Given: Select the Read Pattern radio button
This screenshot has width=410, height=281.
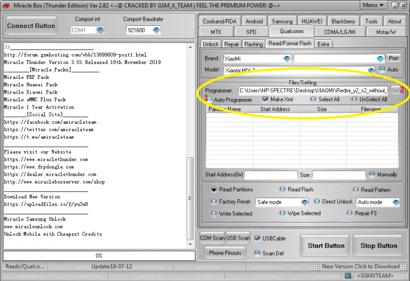Looking at the screenshot, I should [x=355, y=190].
